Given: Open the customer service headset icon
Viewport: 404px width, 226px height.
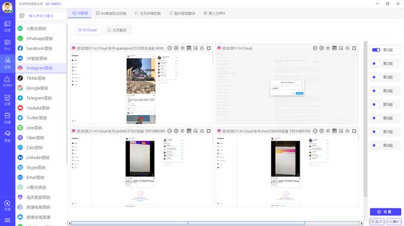Looking at the screenshot, I should (x=8, y=136).
